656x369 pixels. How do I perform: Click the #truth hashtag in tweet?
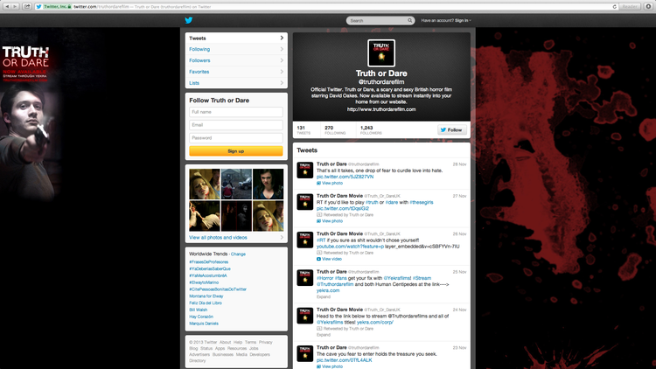pyautogui.click(x=372, y=203)
